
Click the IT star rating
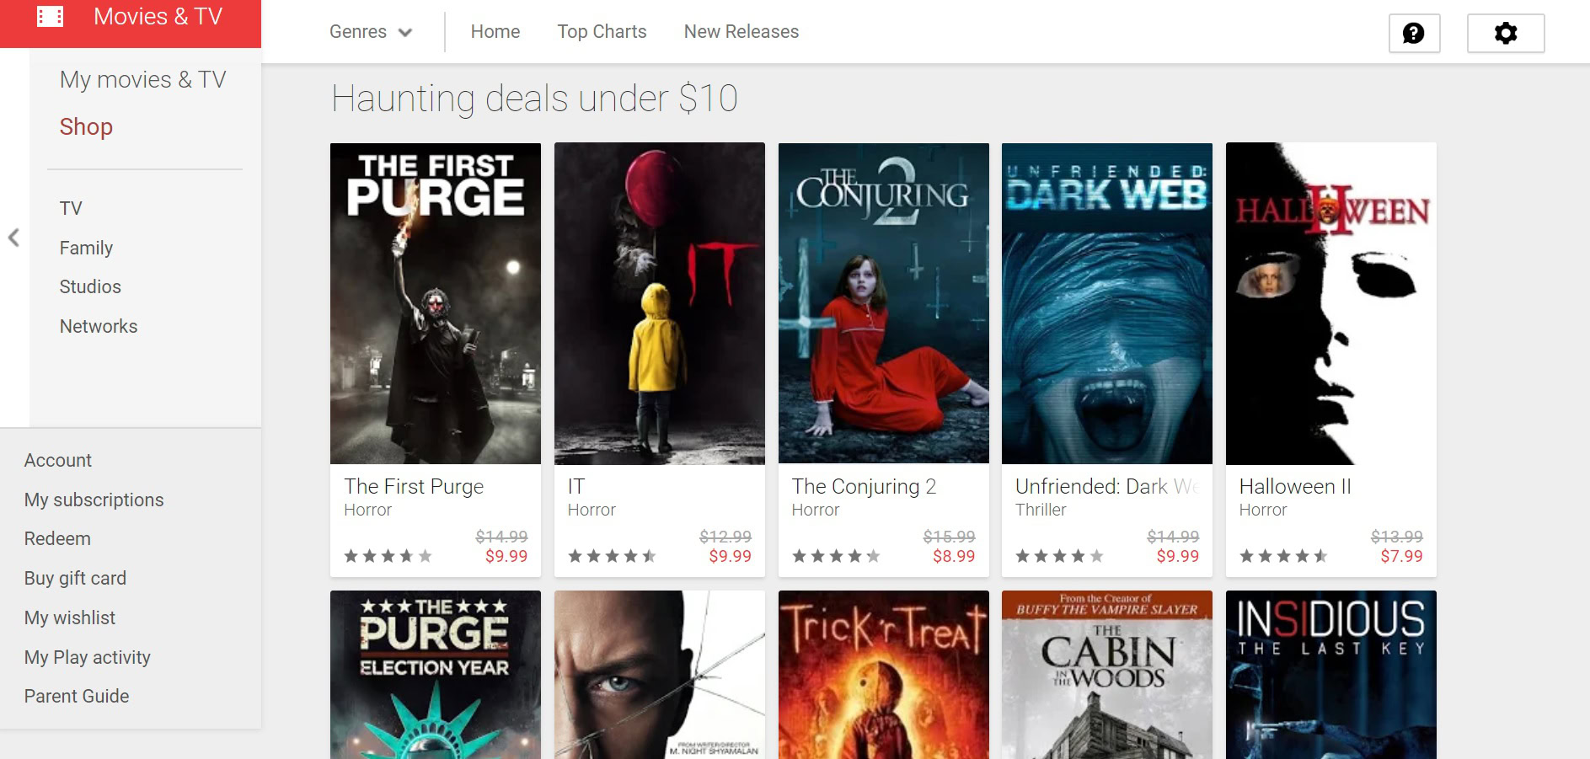click(x=612, y=556)
